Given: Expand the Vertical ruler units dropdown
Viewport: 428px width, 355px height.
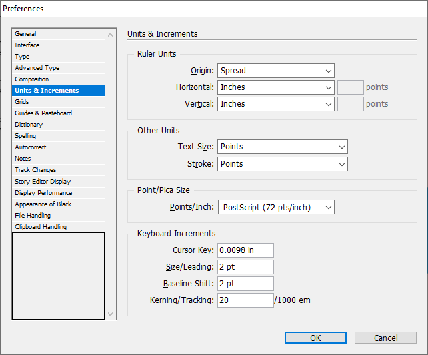Looking at the screenshot, I should 276,104.
